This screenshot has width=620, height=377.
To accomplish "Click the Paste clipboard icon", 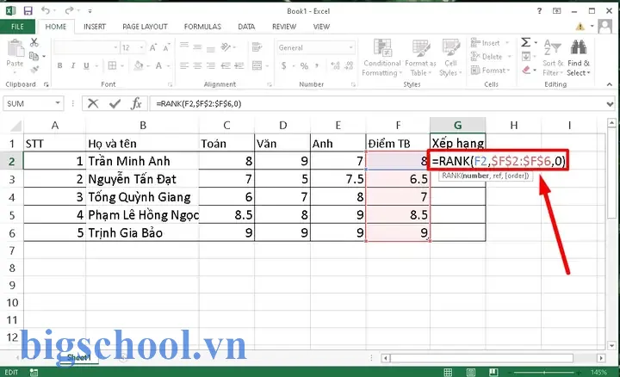I will pos(15,48).
